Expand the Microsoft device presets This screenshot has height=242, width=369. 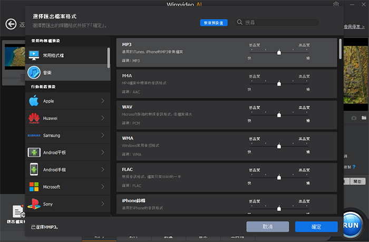pos(103,187)
